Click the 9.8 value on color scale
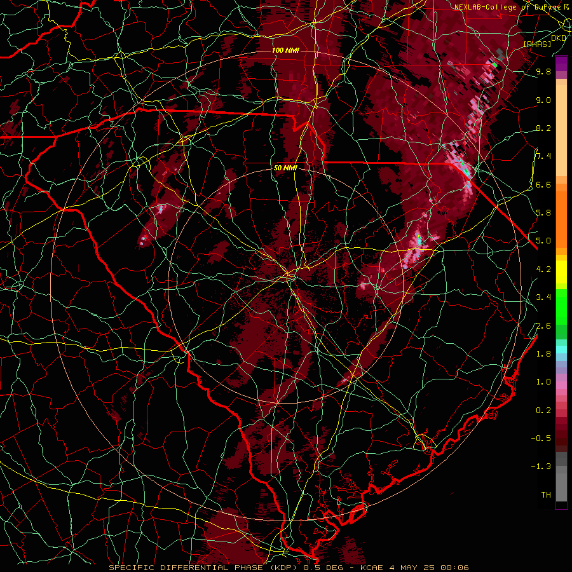This screenshot has width=572, height=572. coord(543,71)
